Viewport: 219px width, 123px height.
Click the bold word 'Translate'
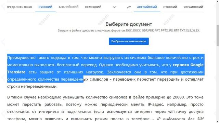16,72
